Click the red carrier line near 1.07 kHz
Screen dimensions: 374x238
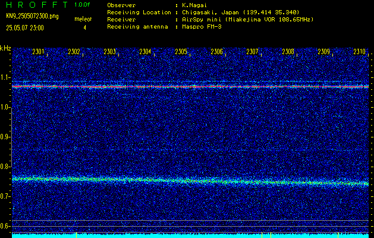pyautogui.click(x=190, y=87)
